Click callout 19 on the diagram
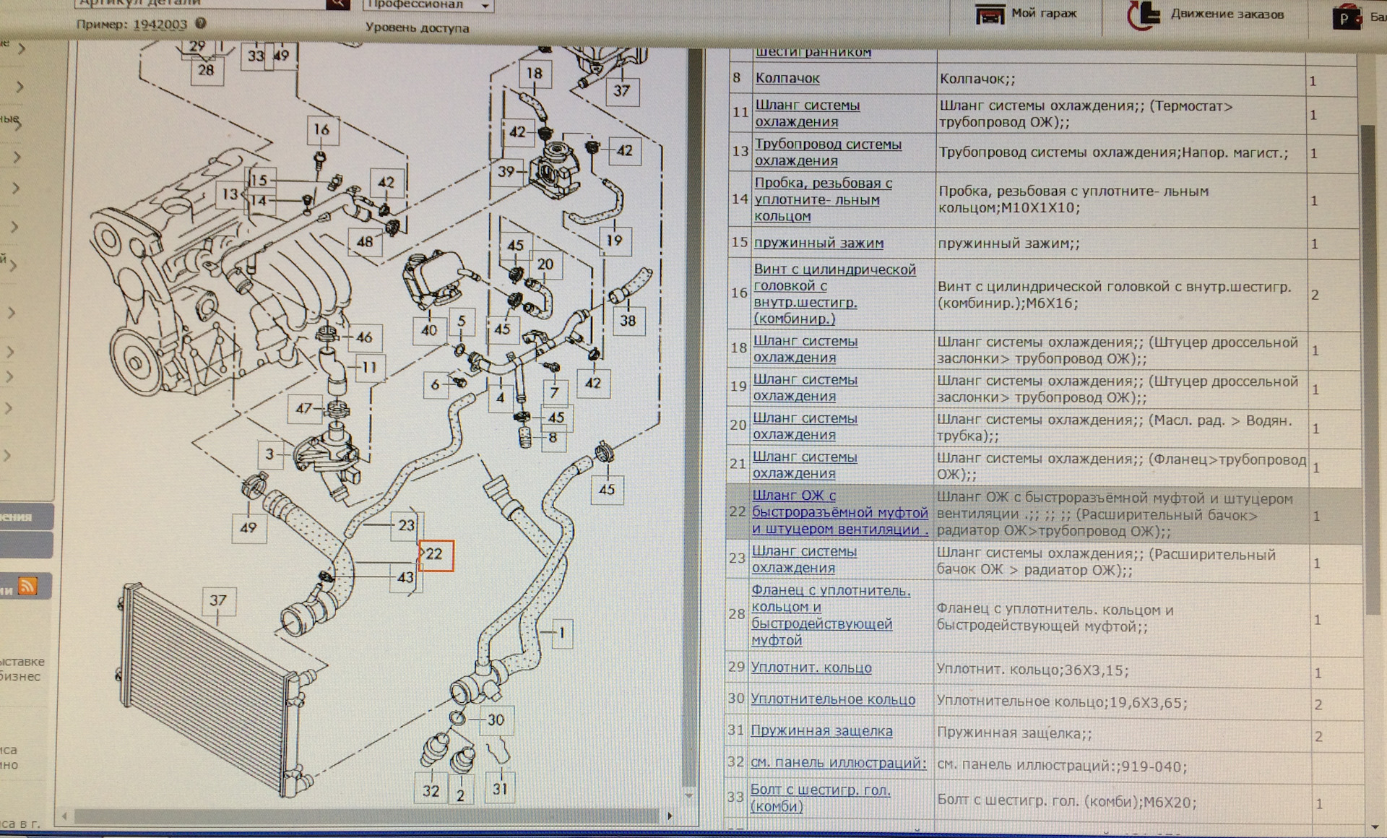The height and width of the screenshot is (838, 1387). click(x=614, y=240)
